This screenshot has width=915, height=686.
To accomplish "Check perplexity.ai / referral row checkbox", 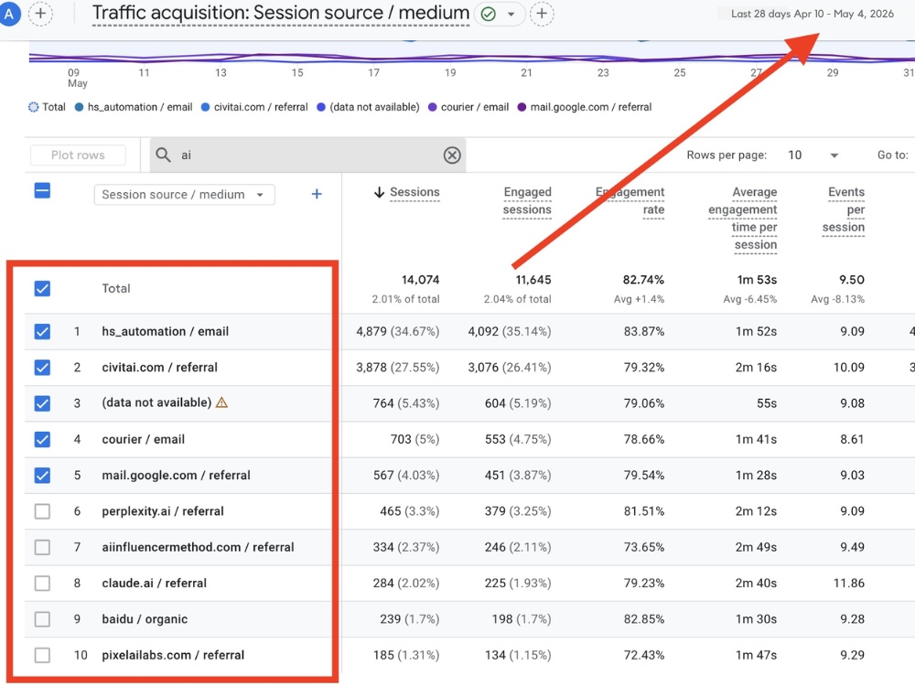I will pos(42,511).
